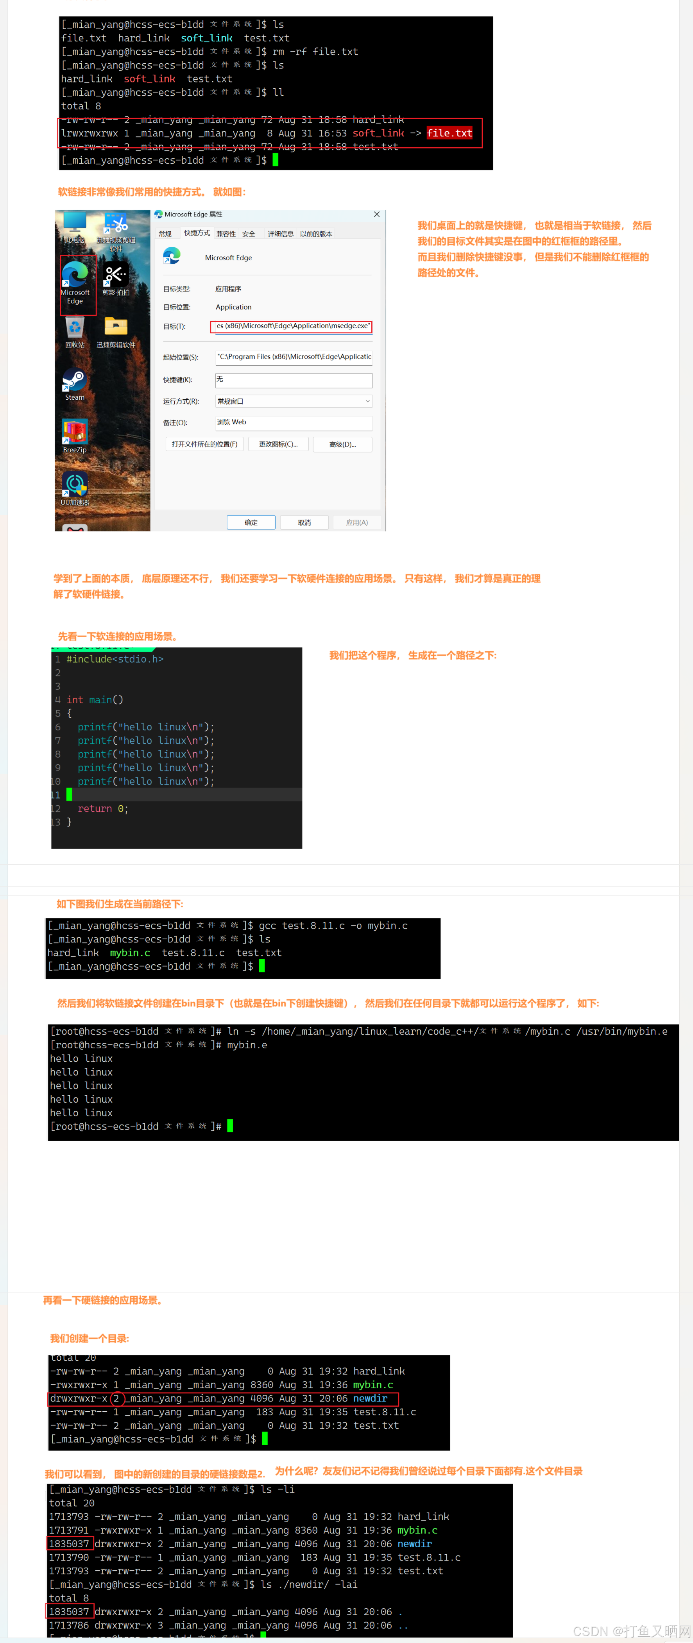The width and height of the screenshot is (693, 1643).
Task: Click the inode number 1713791
Action: tap(69, 1530)
